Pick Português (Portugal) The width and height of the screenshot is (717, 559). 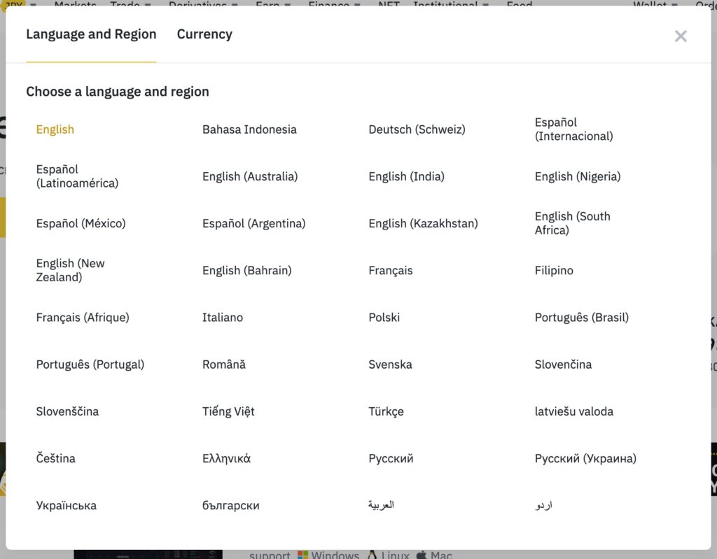click(x=90, y=365)
